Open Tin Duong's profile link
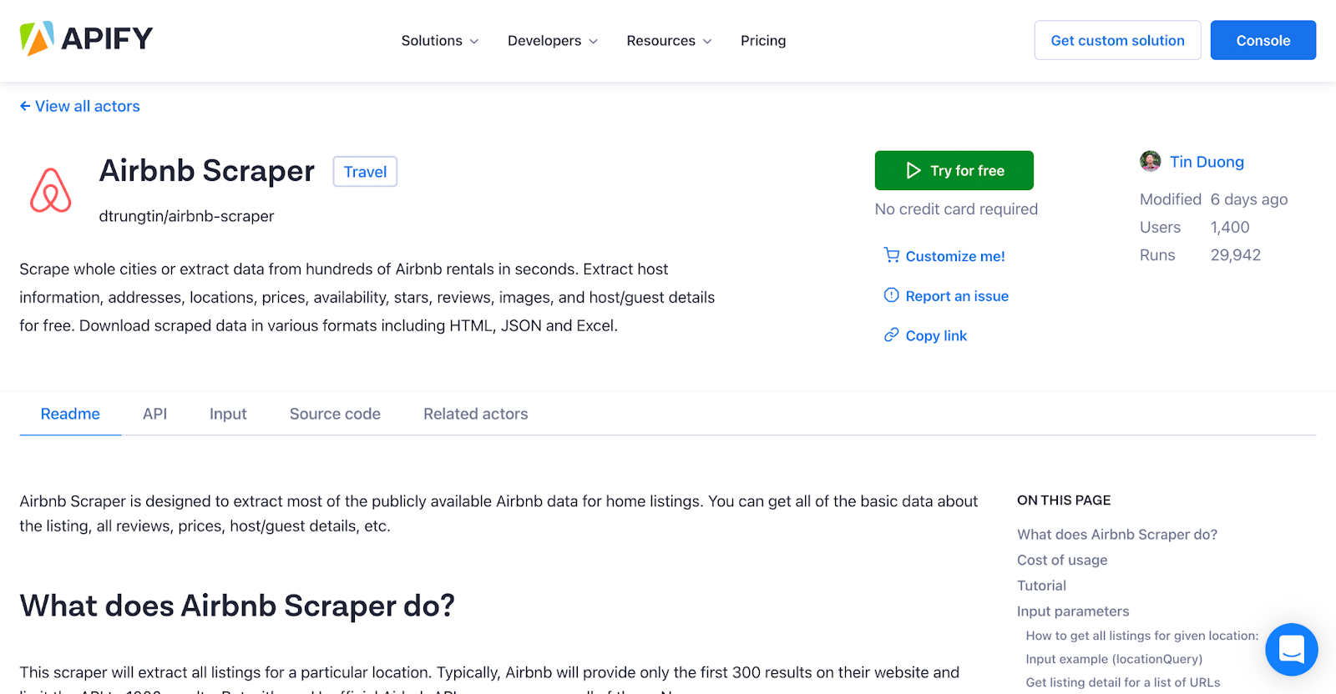 coord(1207,162)
